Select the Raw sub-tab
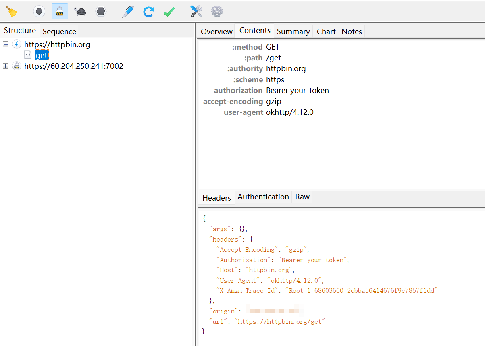This screenshot has height=346, width=485. (302, 197)
